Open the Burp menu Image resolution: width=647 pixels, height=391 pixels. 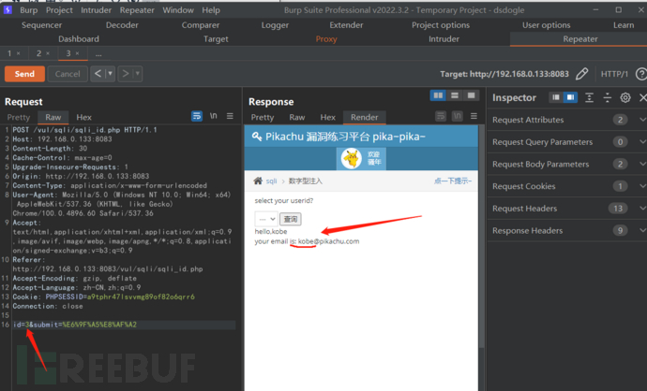coord(28,10)
